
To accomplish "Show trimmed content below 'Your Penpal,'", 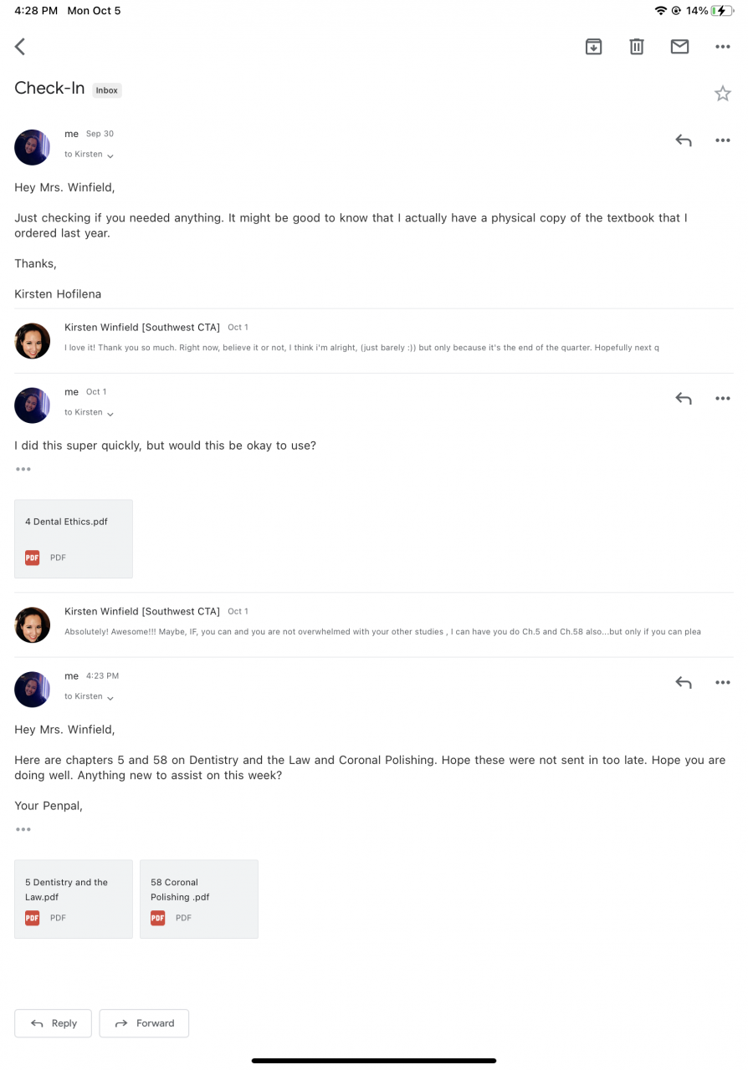I will click(23, 829).
